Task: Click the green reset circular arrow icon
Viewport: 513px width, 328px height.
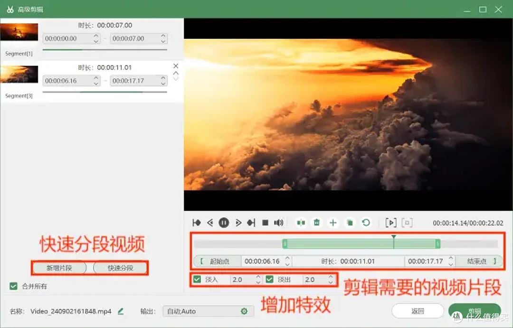Action: (x=366, y=223)
